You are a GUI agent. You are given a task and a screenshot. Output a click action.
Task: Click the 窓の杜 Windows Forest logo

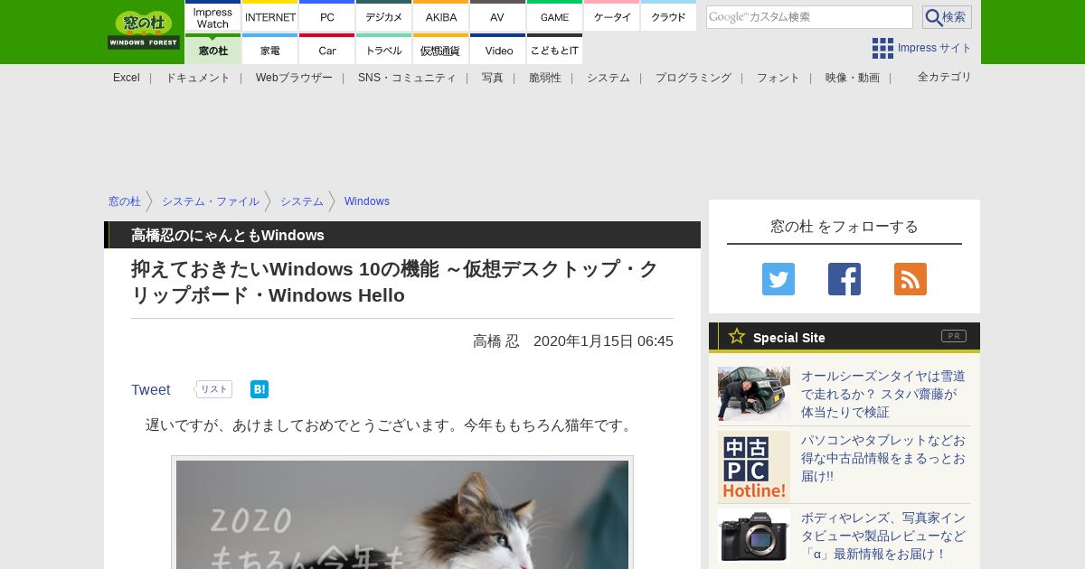tap(144, 30)
